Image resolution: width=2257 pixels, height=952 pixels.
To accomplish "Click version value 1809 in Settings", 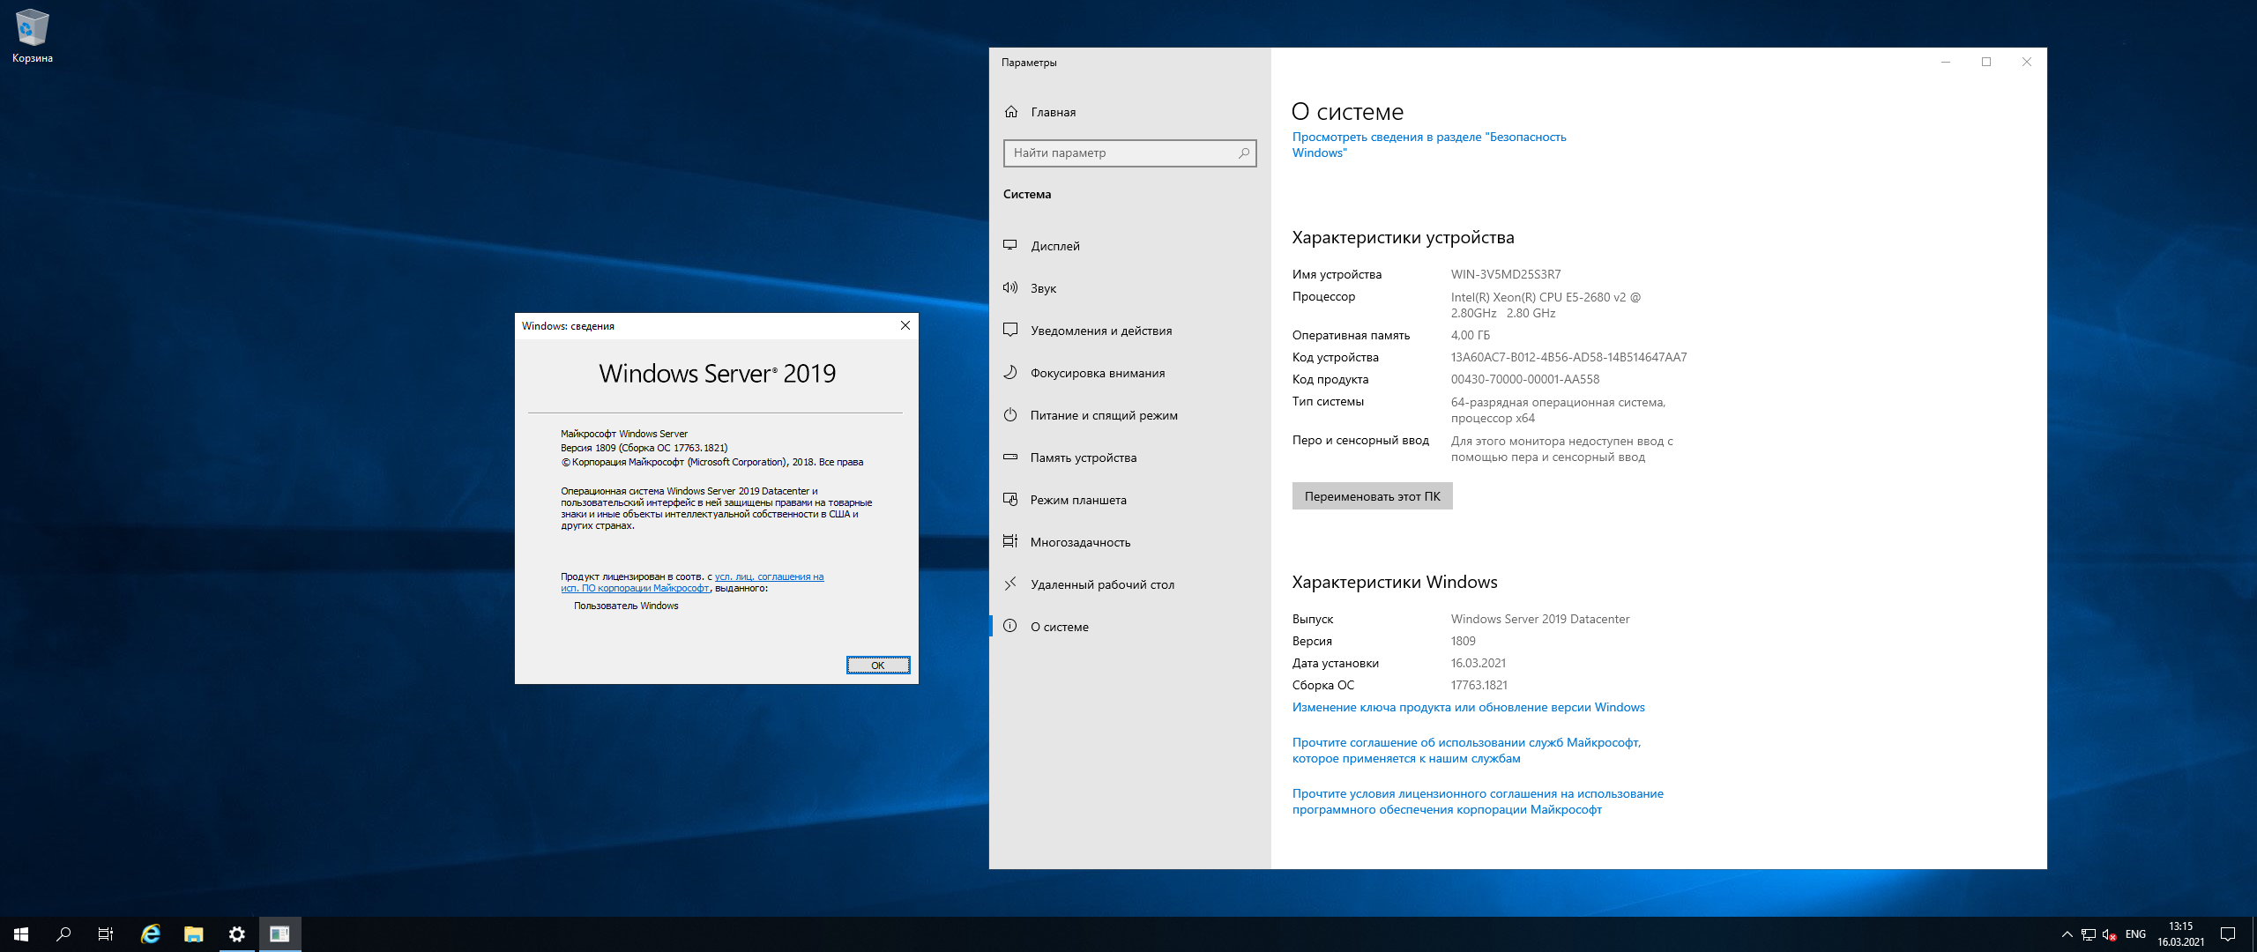I will coord(1464,642).
